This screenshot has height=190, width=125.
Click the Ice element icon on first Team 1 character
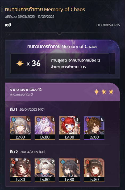pyautogui.click(x=14, y=120)
